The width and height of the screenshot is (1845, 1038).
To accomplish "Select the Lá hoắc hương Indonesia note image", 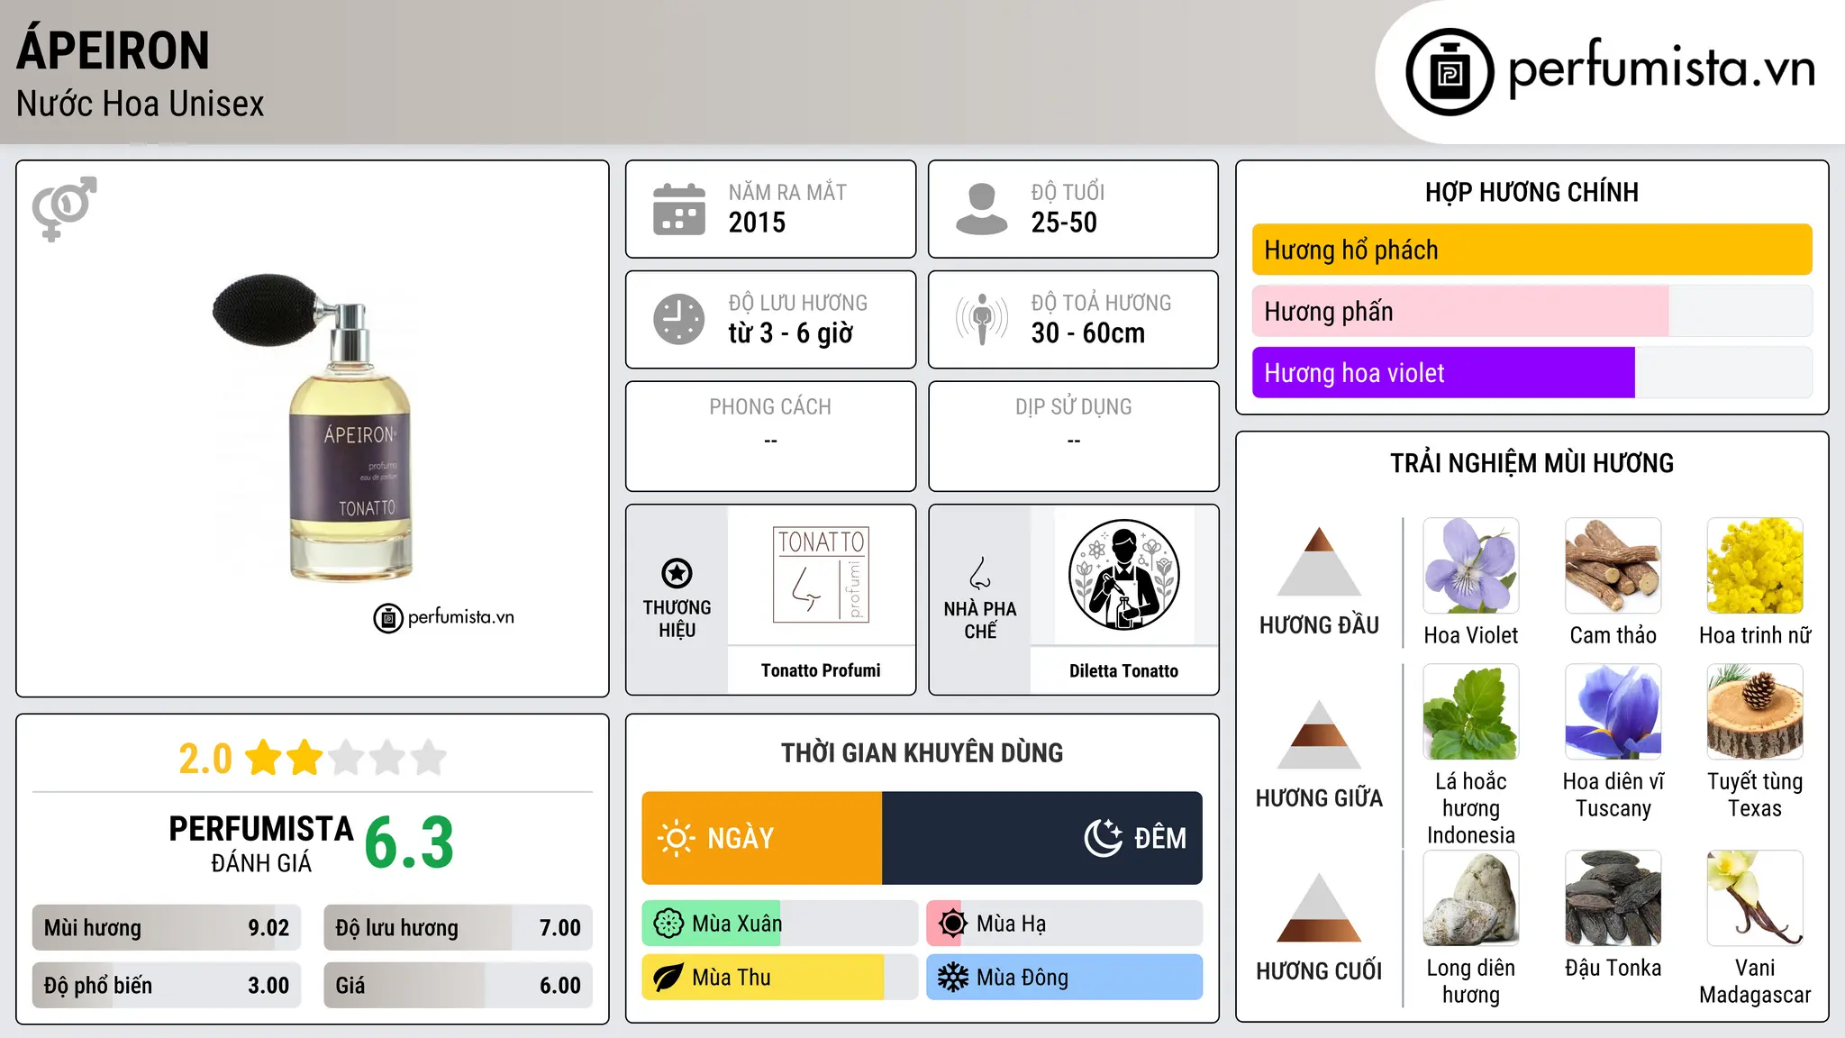I will coord(1471,712).
